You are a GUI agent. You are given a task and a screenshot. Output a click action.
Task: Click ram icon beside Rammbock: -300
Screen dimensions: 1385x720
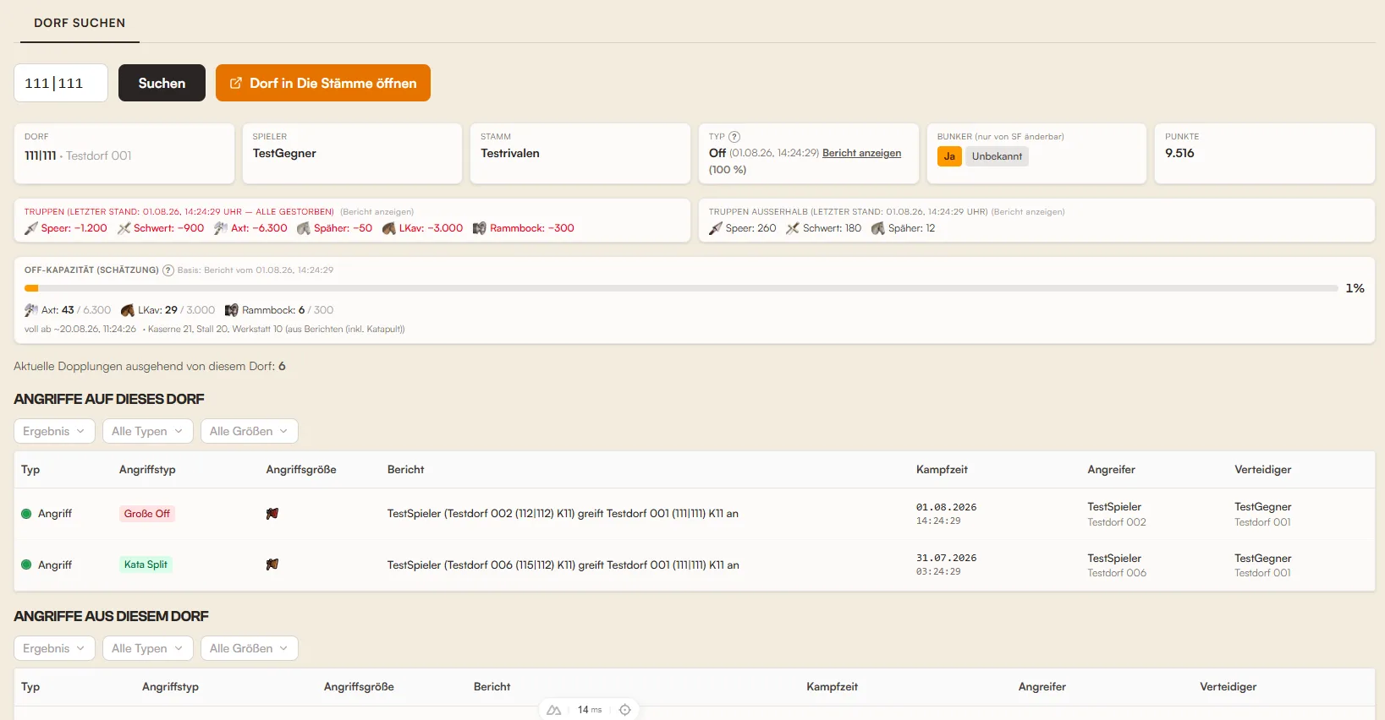point(480,228)
